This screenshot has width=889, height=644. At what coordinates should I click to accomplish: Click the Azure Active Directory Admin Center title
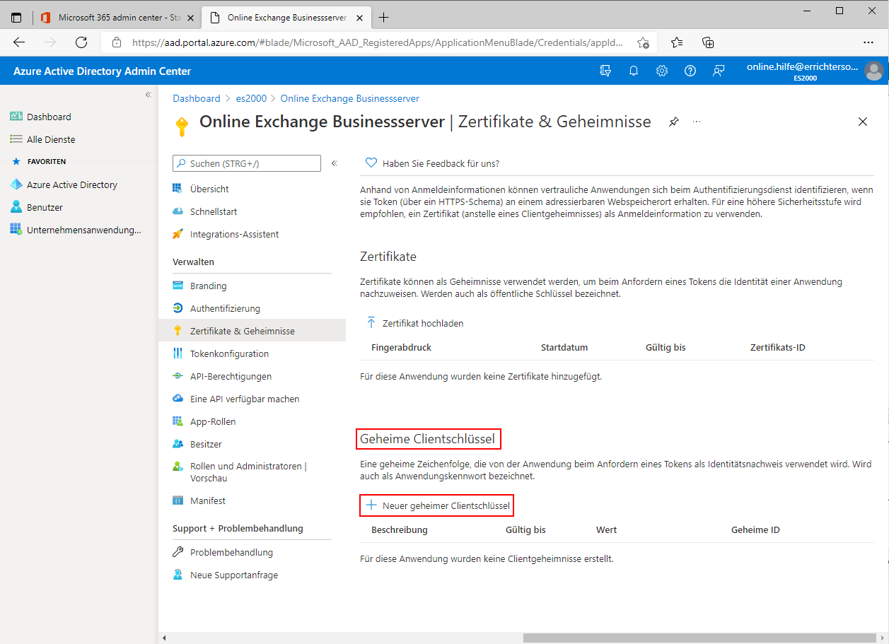click(102, 71)
